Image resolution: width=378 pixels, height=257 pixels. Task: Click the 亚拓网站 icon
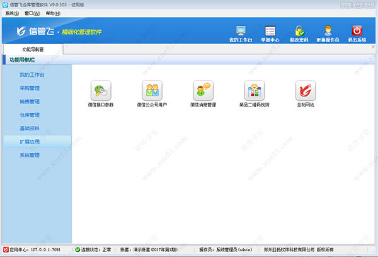305,91
